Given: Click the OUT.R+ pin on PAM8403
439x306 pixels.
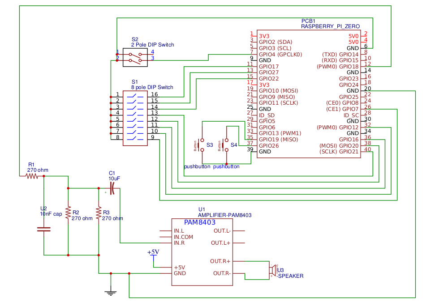Looking at the screenshot, I should [220, 261].
